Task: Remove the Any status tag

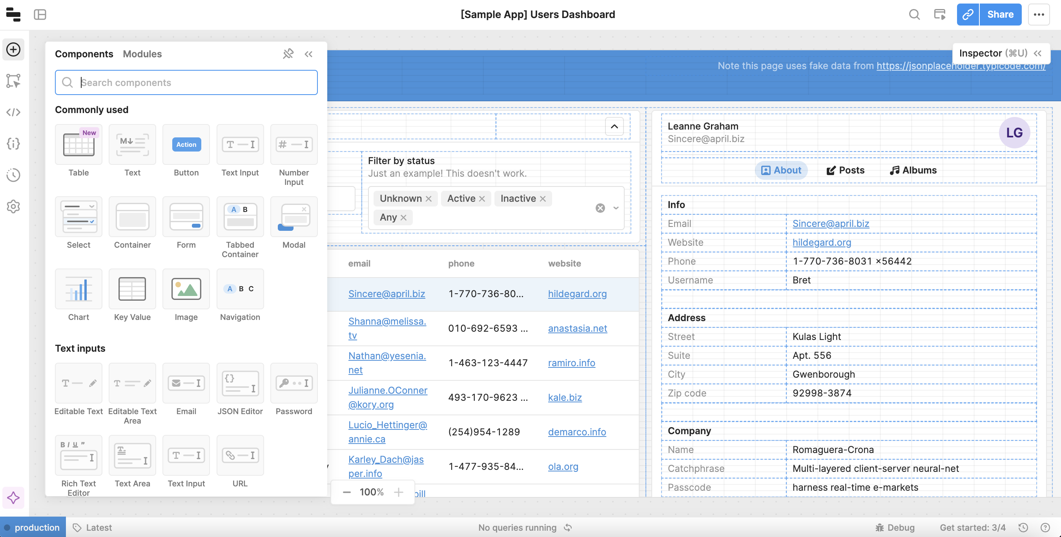Action: tap(403, 217)
